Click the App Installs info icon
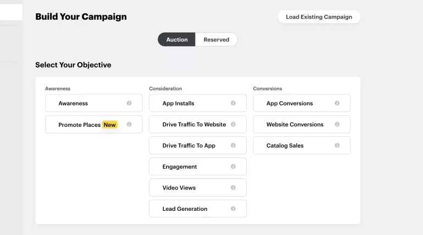The width and height of the screenshot is (423, 235). 233,103
